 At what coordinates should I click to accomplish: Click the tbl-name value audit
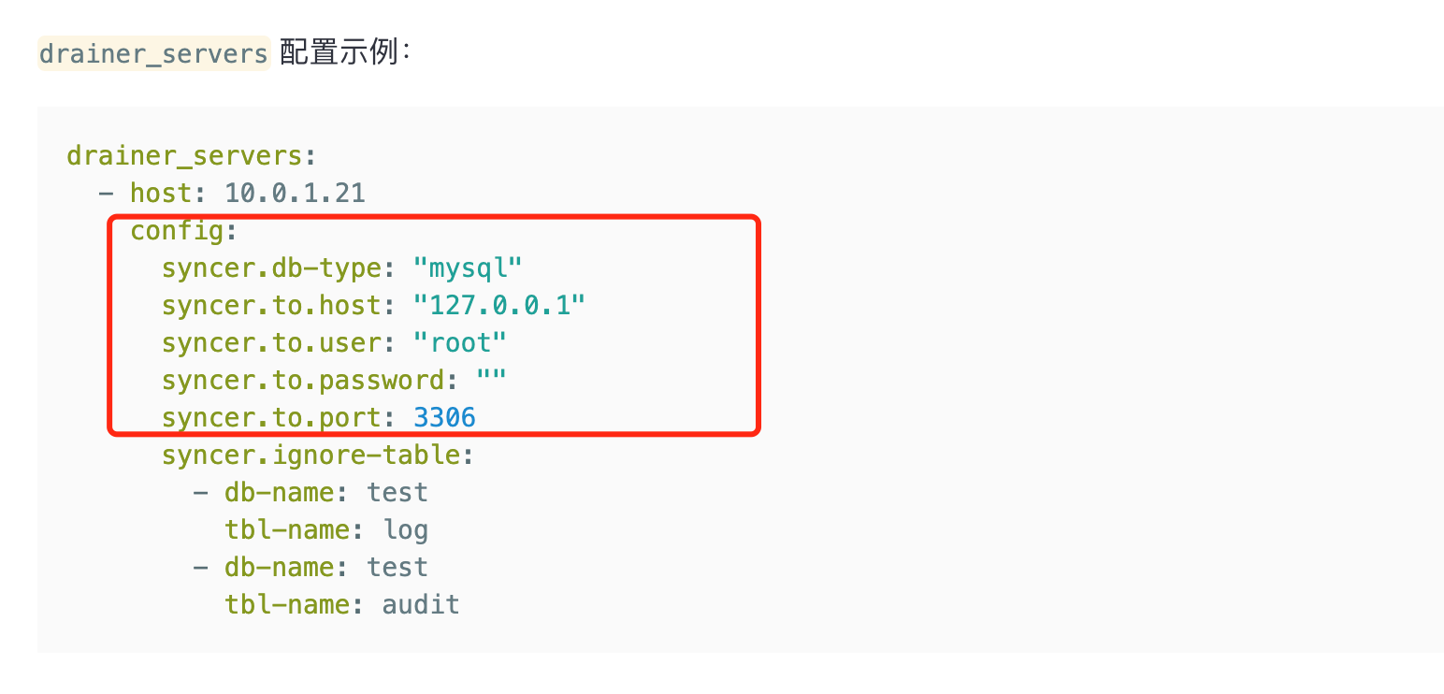click(421, 604)
